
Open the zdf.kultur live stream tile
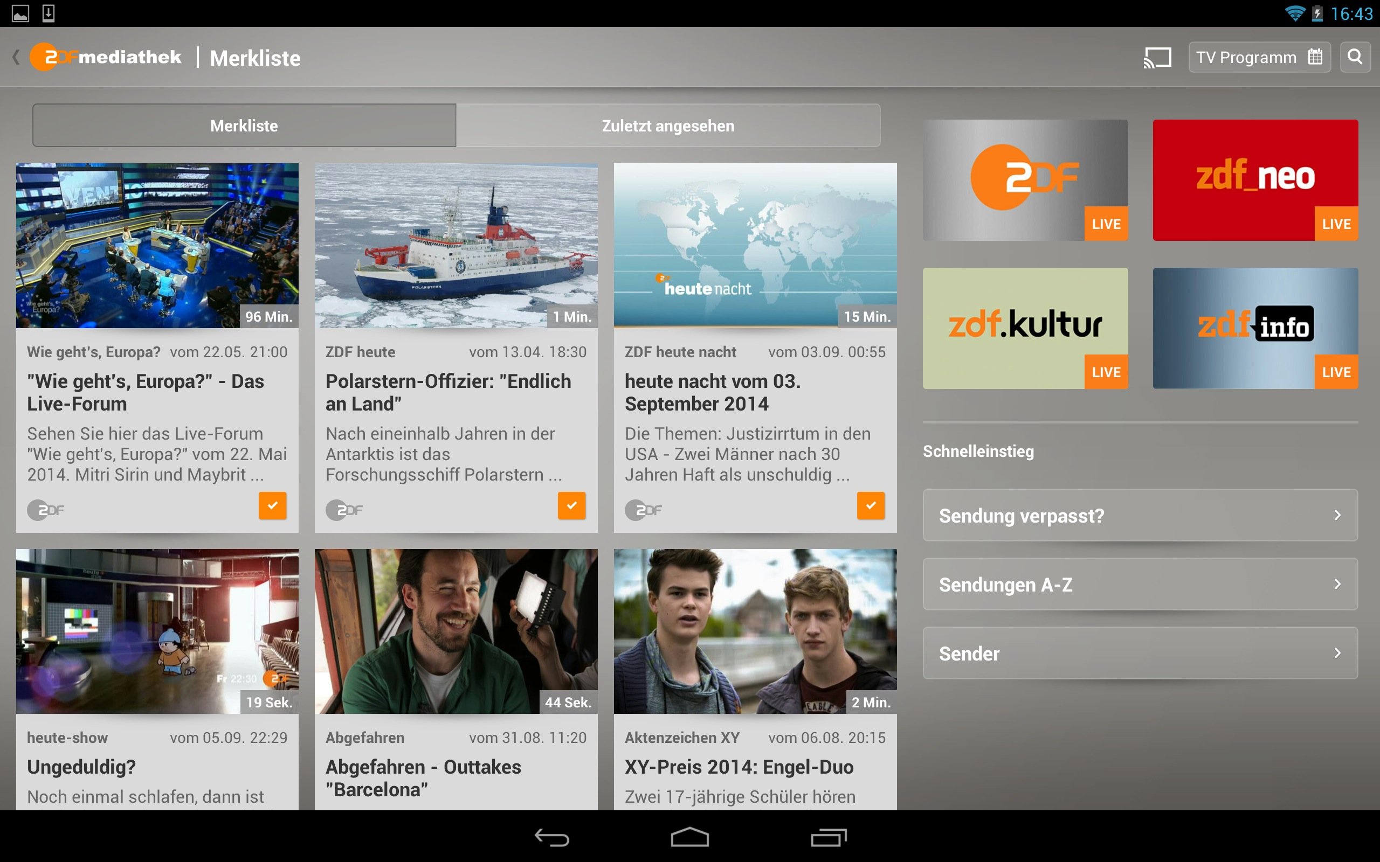1025,329
